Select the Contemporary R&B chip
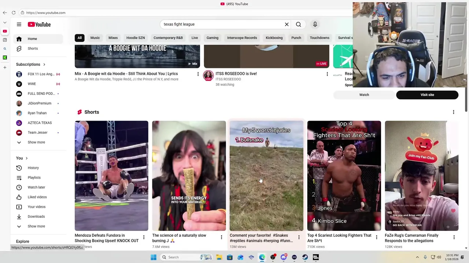Screen dimensions: 469x263 coord(168,38)
